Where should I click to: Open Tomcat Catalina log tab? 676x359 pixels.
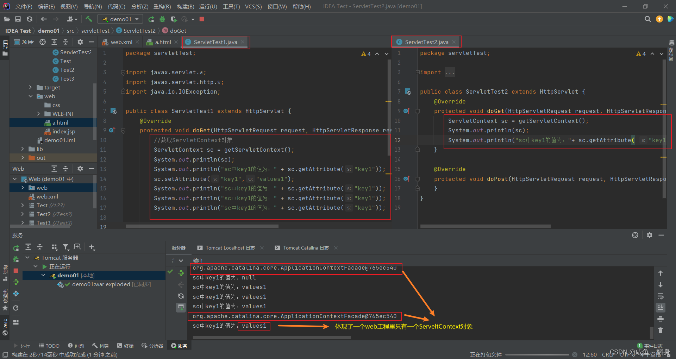306,248
